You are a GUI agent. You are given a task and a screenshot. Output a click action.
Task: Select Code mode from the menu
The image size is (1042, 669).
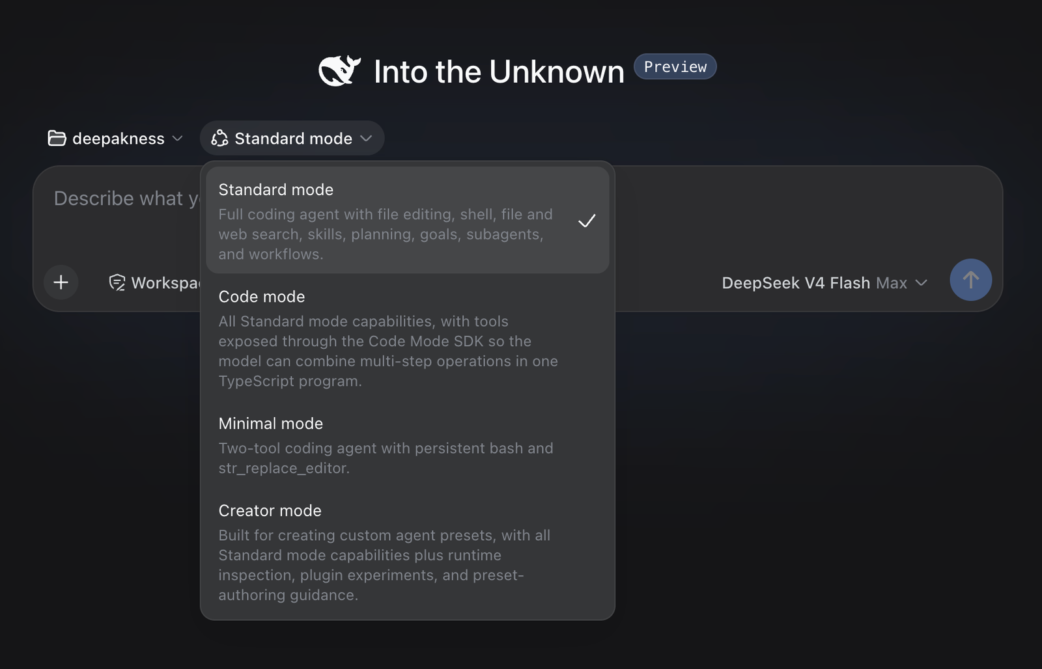click(408, 338)
